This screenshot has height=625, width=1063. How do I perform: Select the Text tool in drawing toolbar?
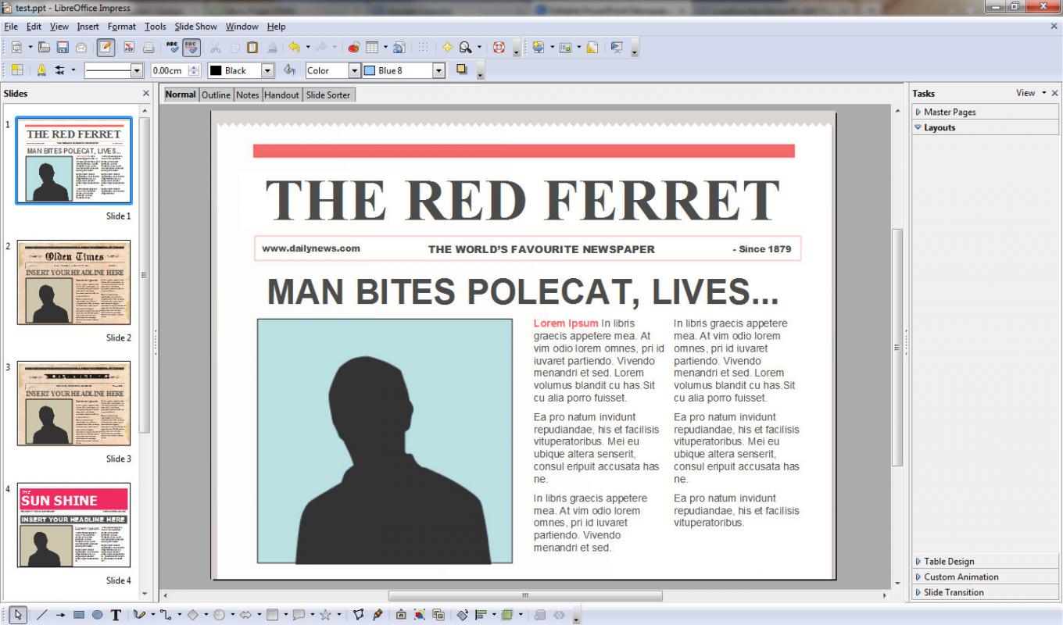point(115,616)
